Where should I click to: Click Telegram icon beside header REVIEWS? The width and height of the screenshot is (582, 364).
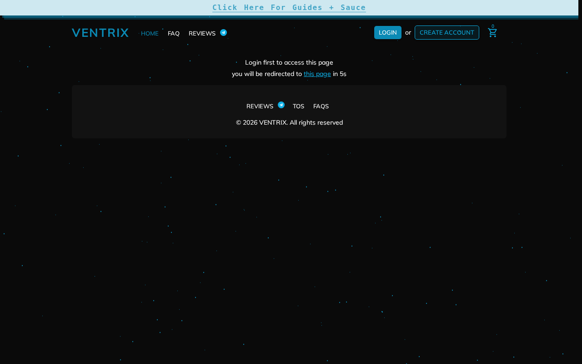(223, 32)
